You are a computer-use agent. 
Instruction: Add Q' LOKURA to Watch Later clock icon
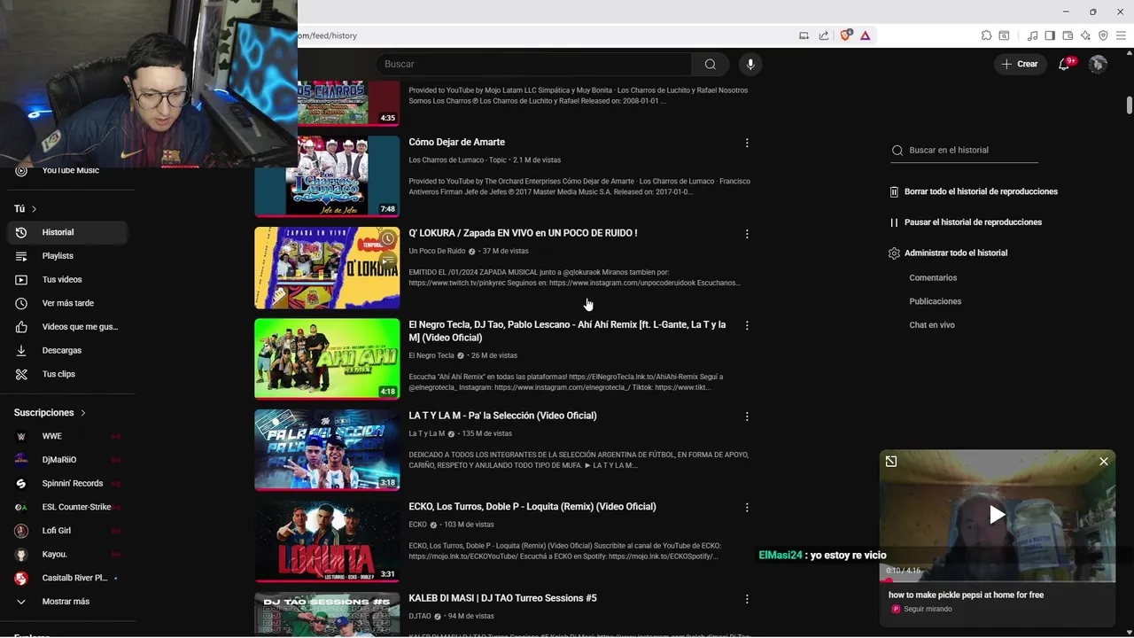[387, 239]
